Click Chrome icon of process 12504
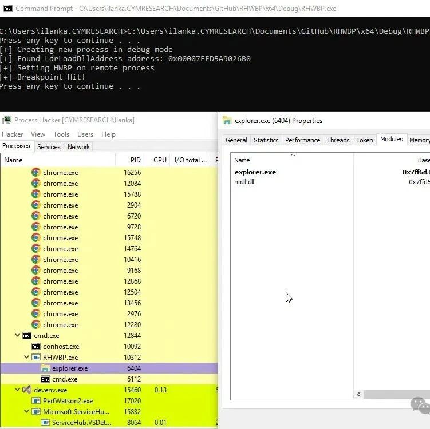The image size is (430, 429). pyautogui.click(x=35, y=292)
